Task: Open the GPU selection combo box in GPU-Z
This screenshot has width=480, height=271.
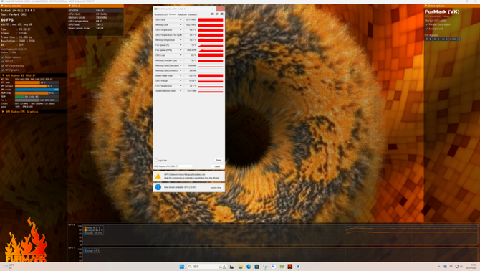Action: (173, 166)
